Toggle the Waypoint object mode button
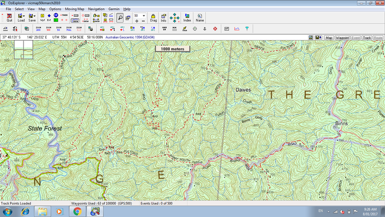The height and width of the screenshot is (217, 385). pos(342,38)
